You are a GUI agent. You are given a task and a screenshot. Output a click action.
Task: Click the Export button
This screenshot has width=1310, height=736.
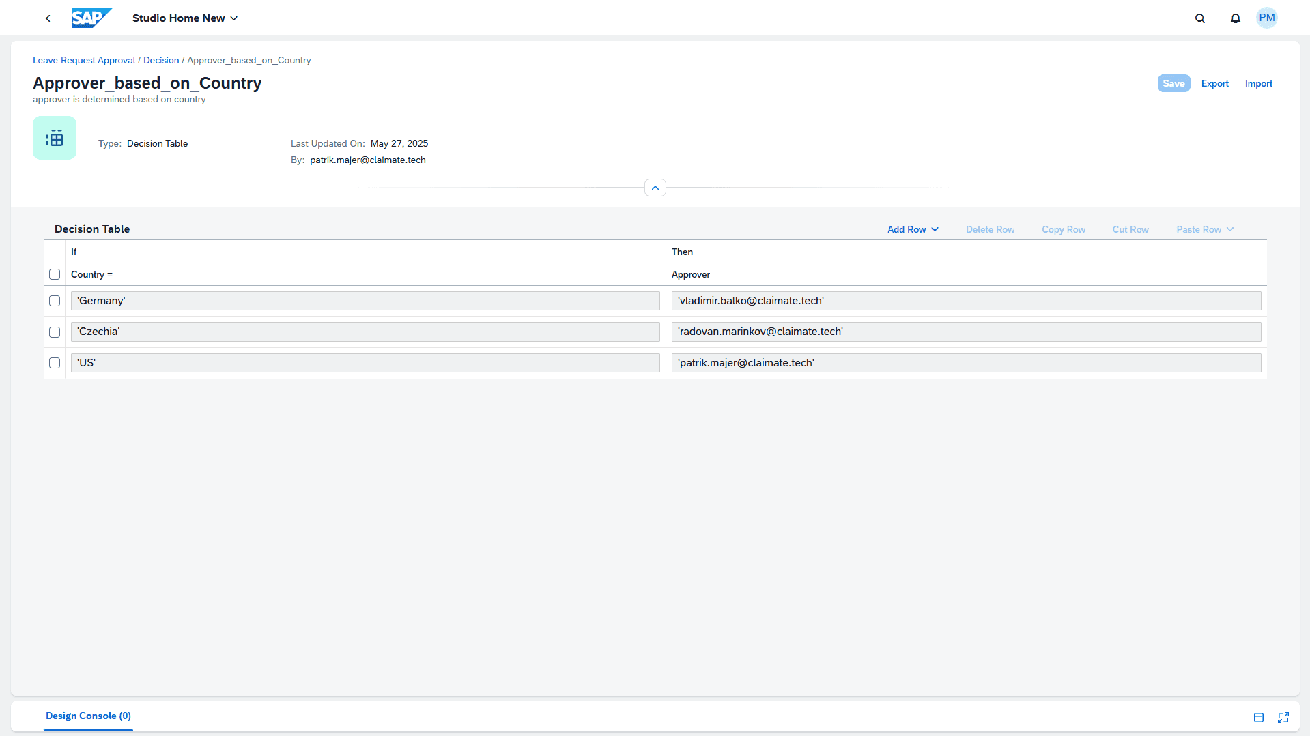click(1214, 83)
